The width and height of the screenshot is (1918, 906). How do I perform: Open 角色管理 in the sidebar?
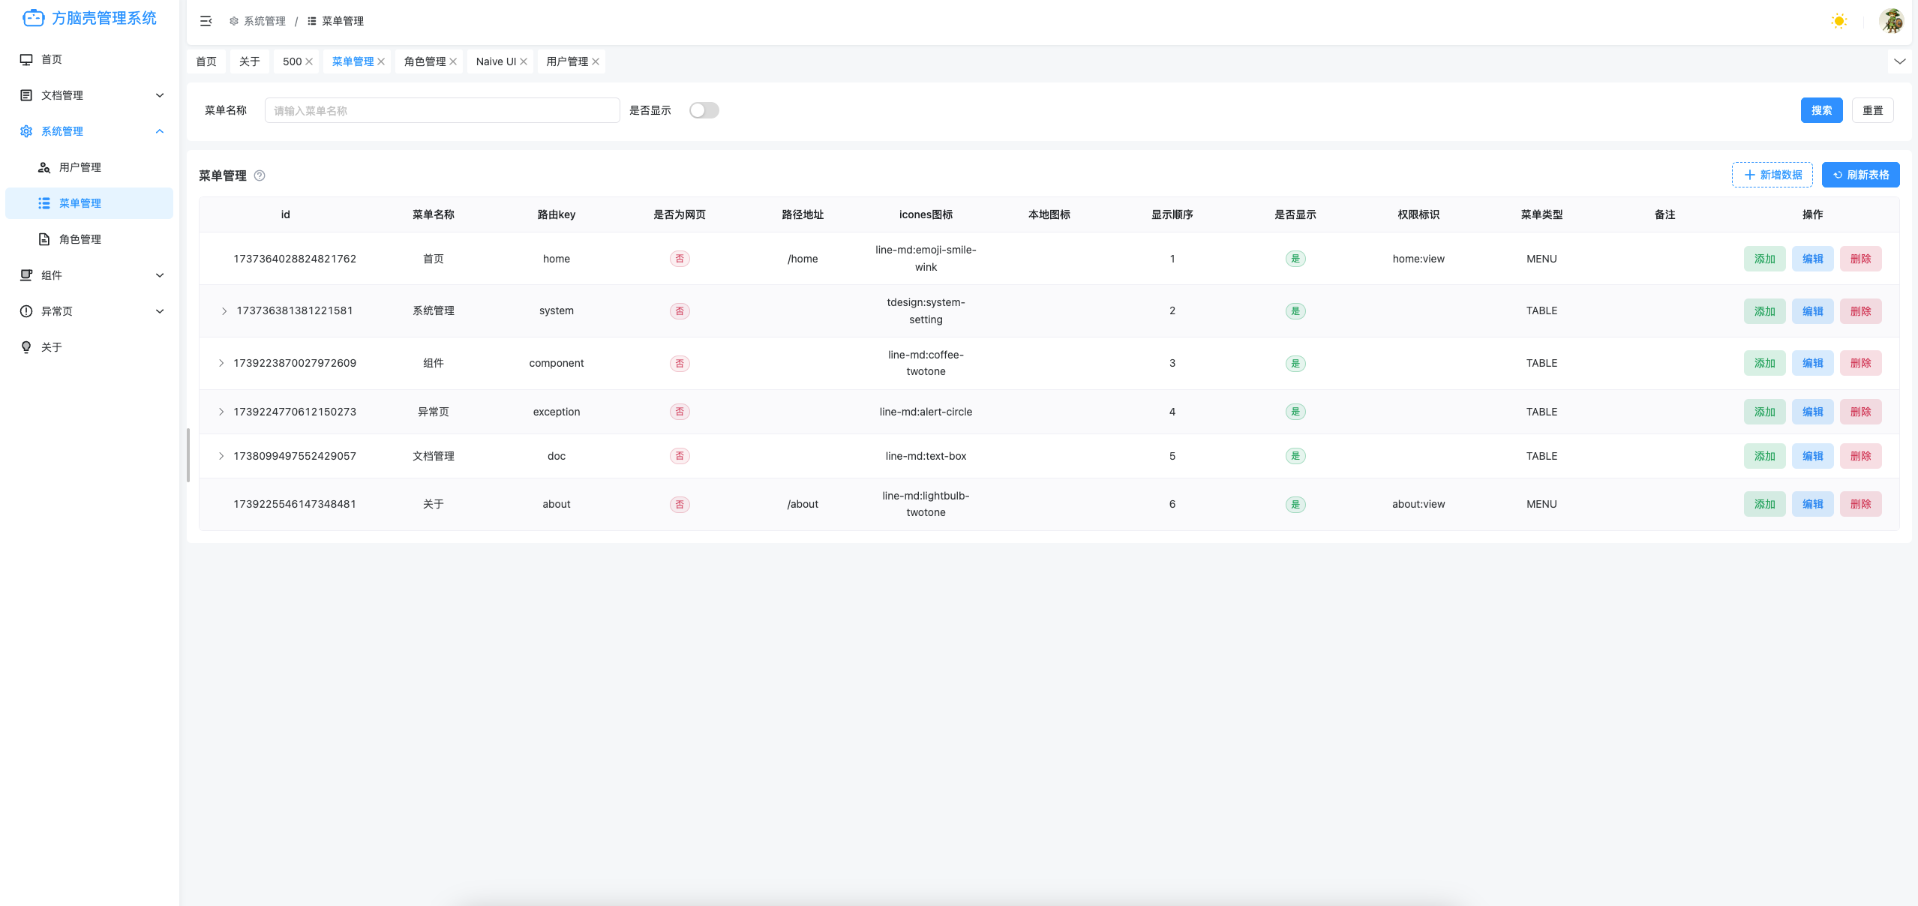click(x=80, y=239)
